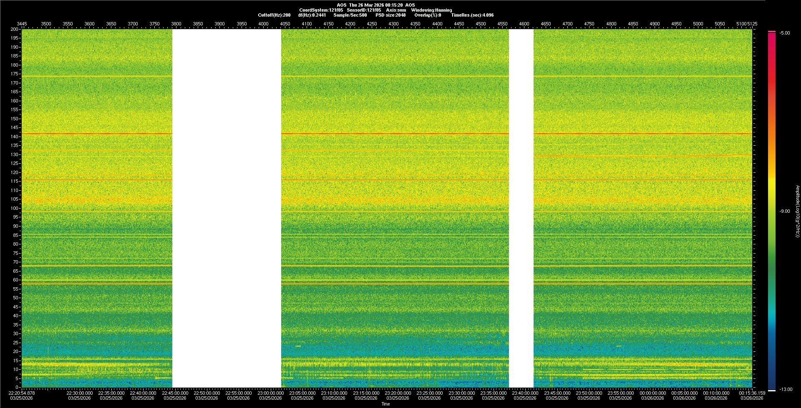Click the SensorID:121f05 header text
801x408 pixels.
point(364,10)
